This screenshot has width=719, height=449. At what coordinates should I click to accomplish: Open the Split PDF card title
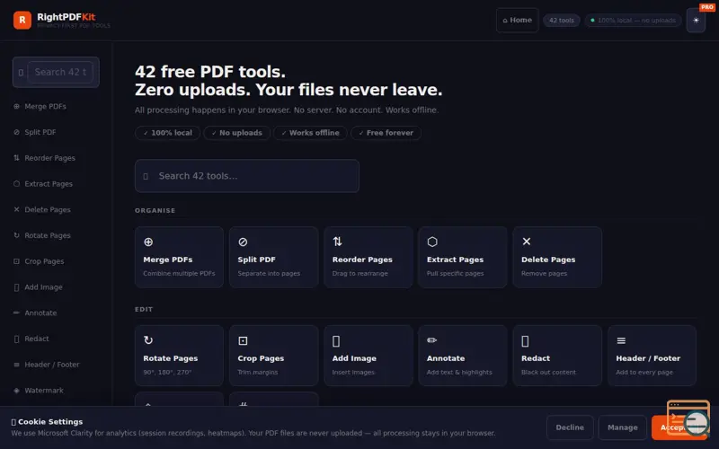pyautogui.click(x=256, y=260)
